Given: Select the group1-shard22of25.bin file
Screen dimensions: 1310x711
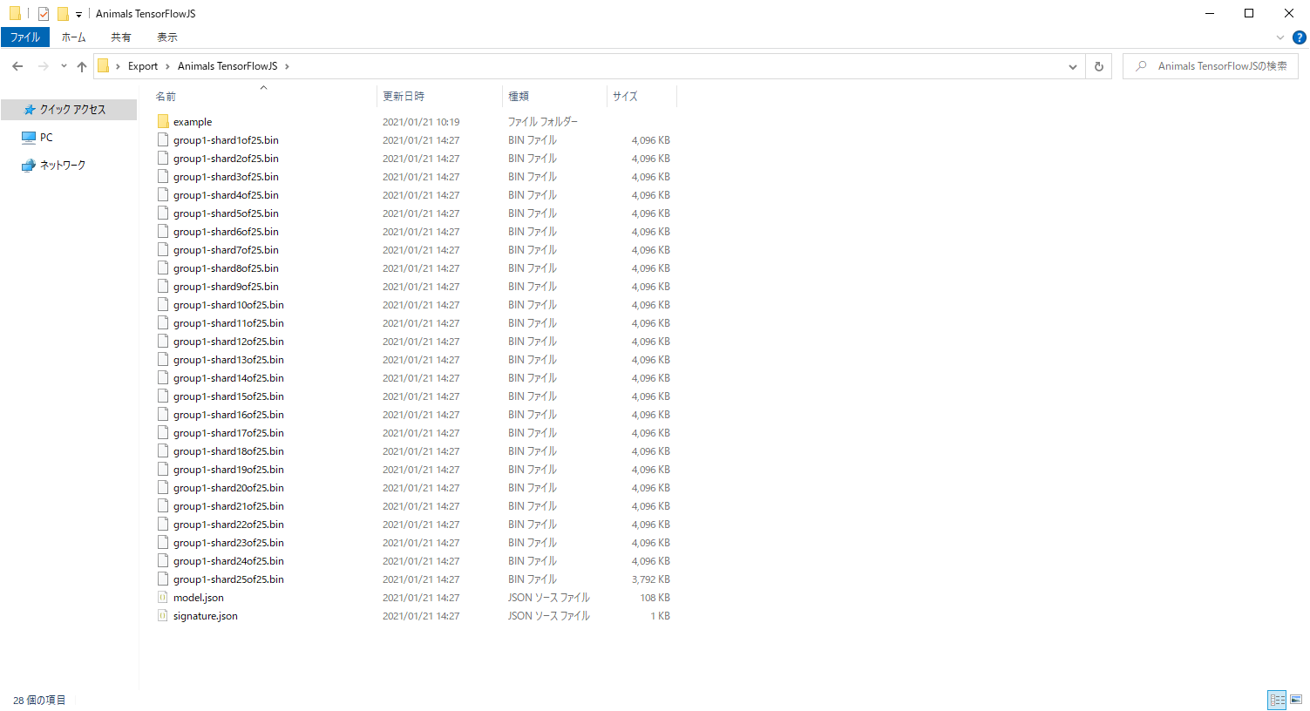Looking at the screenshot, I should [228, 525].
